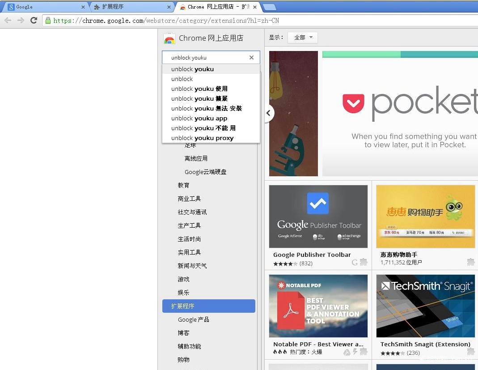Image resolution: width=478 pixels, height=370 pixels.
Task: Click the Chrome Web Store logo
Action: [169, 38]
